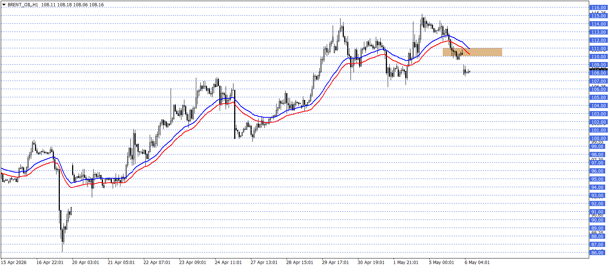Click the 114.00 price axis label
Screen dimensions: 610x267
[x=598, y=24]
